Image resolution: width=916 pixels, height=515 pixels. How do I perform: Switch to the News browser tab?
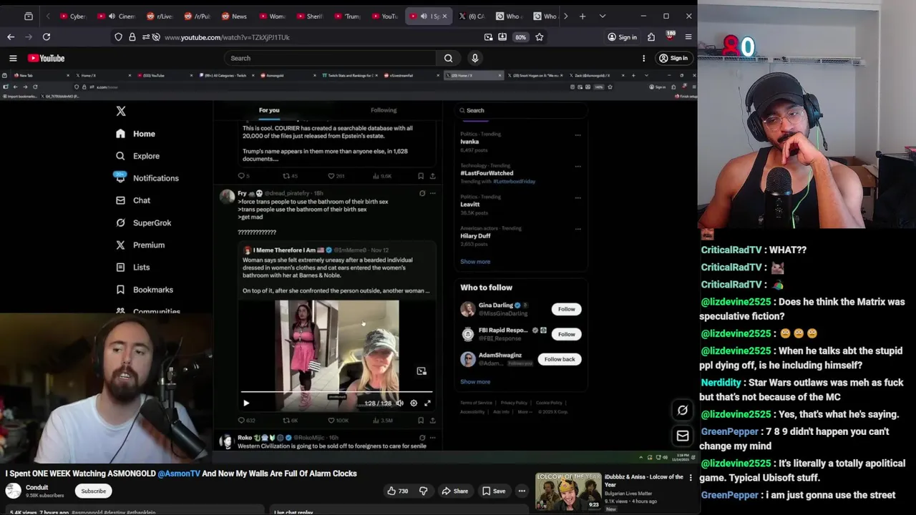(x=234, y=16)
